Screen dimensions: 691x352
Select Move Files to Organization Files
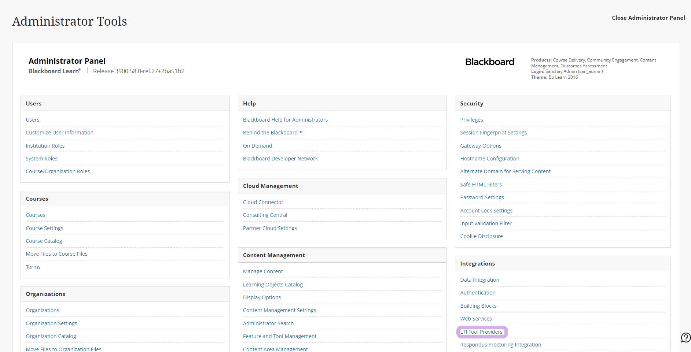point(63,349)
